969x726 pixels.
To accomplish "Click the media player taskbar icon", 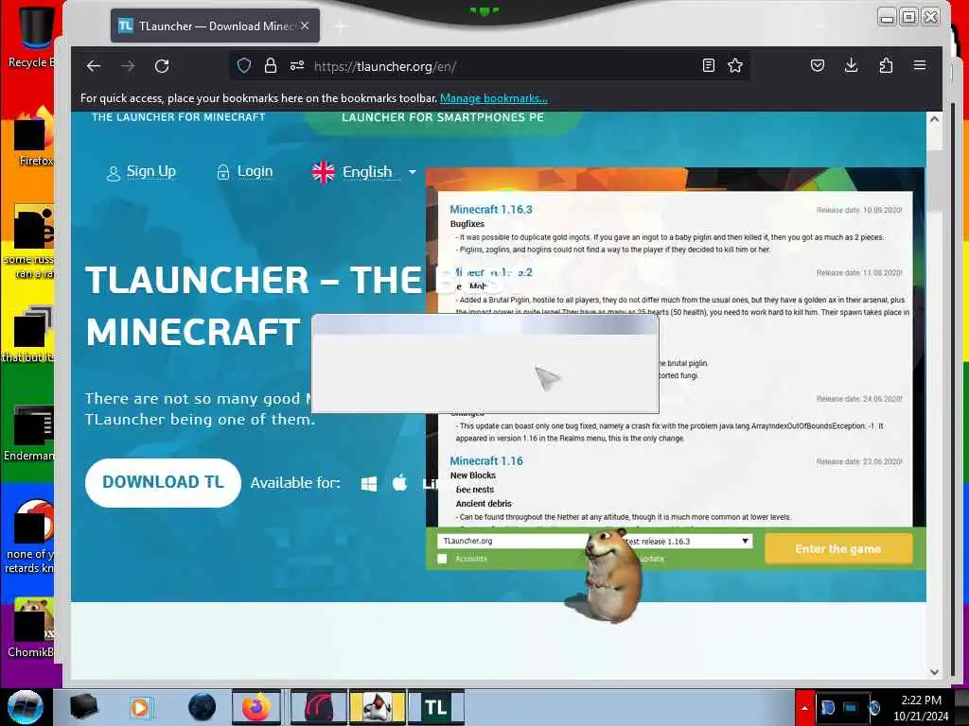I will tap(140, 707).
